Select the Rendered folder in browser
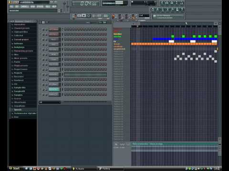This screenshot has height=171, width=229. coord(19,80)
